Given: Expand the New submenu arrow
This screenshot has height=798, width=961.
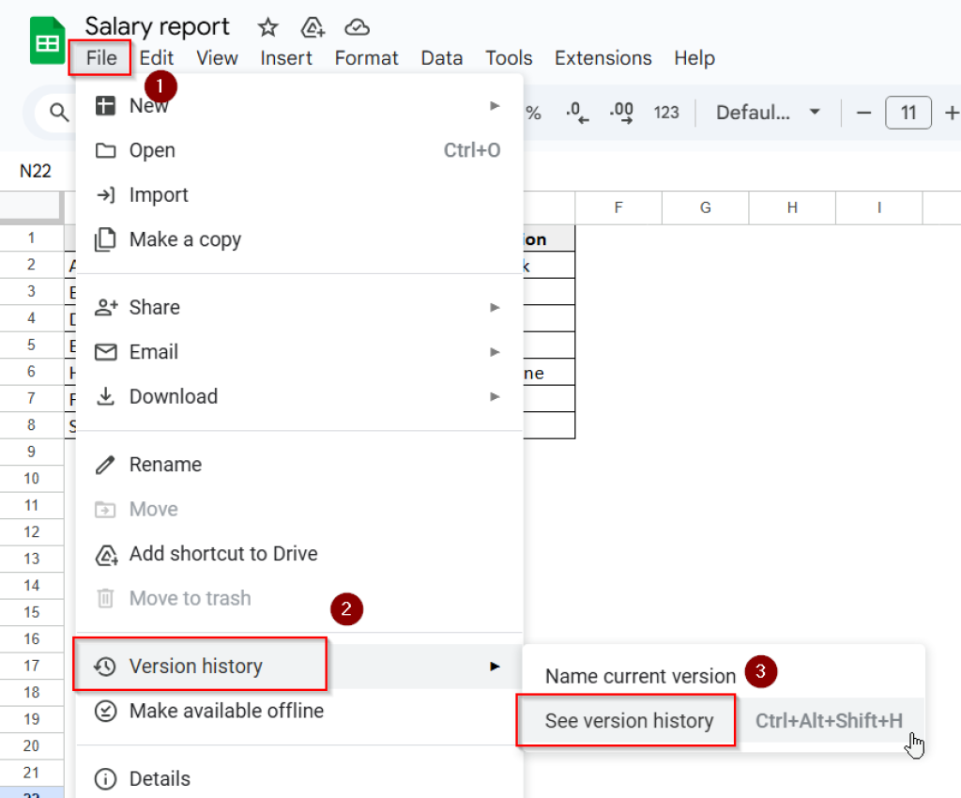Looking at the screenshot, I should tap(495, 105).
